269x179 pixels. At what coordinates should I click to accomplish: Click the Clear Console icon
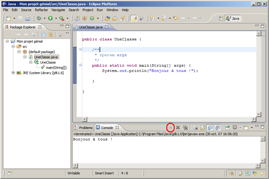click(195, 127)
